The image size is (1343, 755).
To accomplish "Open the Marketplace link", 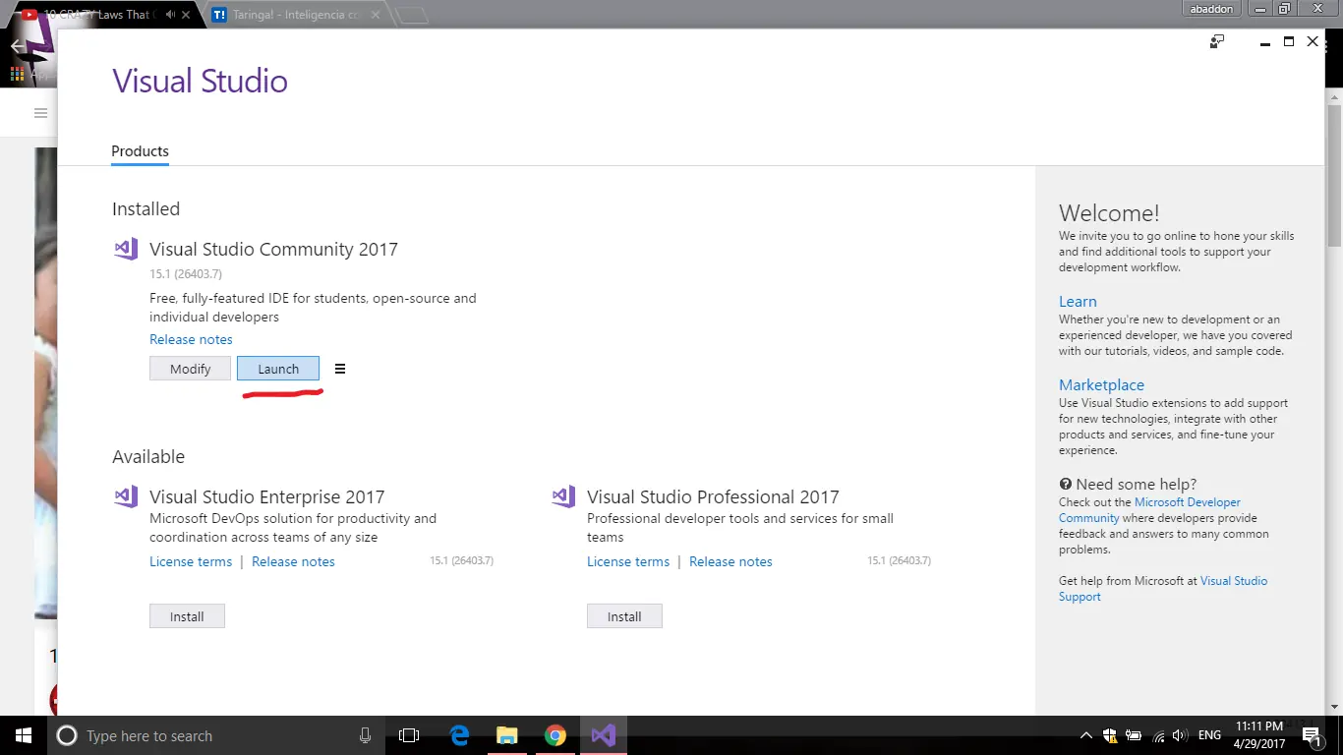I will 1101,385.
